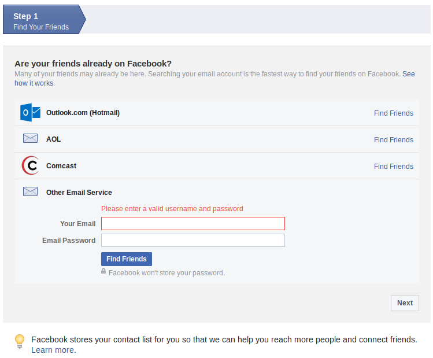Select the Step 1 Find Your Friends tab
The image size is (433, 358).
click(x=42, y=21)
